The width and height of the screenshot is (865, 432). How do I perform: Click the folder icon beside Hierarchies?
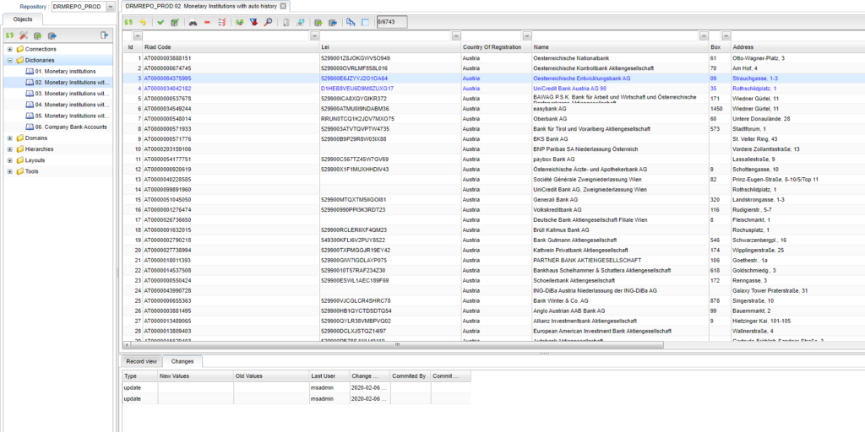tap(20, 149)
